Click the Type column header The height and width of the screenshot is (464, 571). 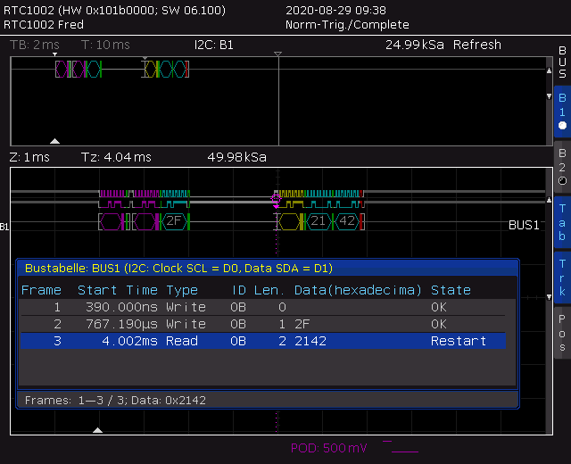182,290
